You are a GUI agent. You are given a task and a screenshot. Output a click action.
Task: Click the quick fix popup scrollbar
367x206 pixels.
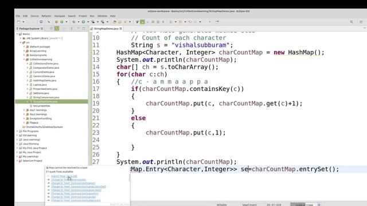(x=129, y=178)
